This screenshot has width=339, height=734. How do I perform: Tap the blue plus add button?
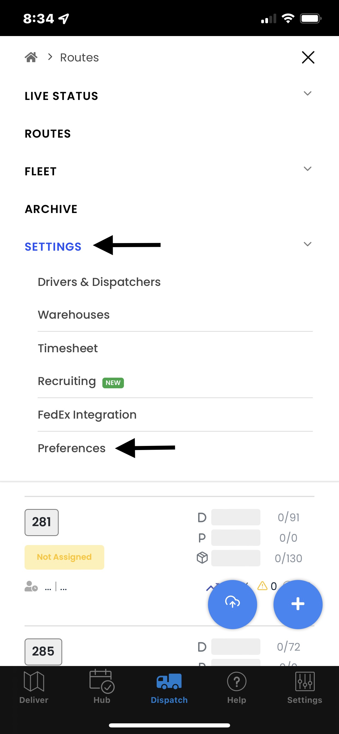point(298,604)
